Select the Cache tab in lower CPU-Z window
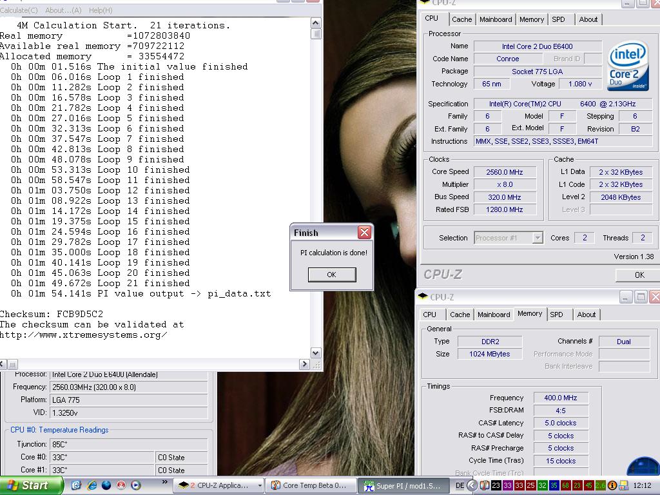 [x=460, y=315]
